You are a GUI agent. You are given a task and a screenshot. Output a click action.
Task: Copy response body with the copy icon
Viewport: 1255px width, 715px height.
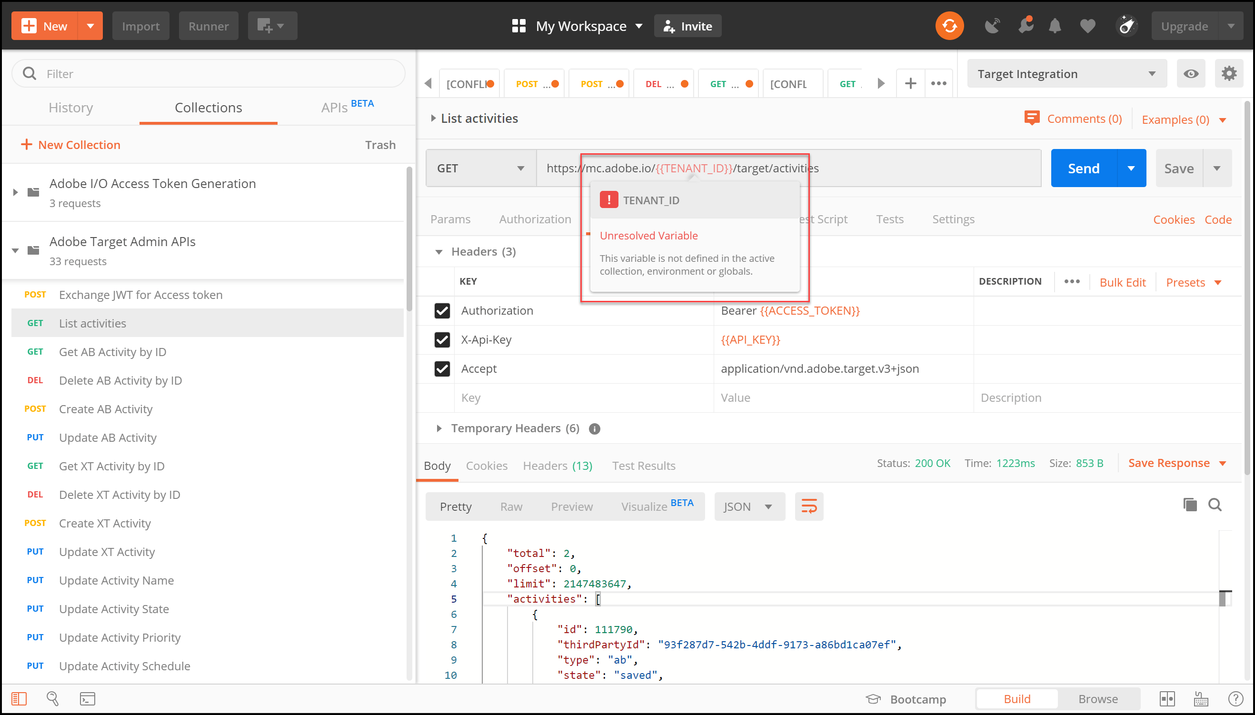pyautogui.click(x=1190, y=505)
